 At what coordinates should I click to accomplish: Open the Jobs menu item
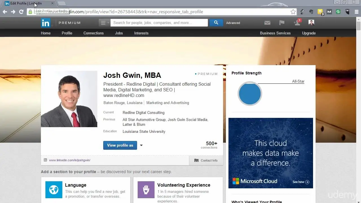pyautogui.click(x=119, y=33)
